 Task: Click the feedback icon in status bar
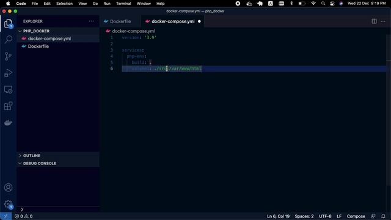point(373,216)
